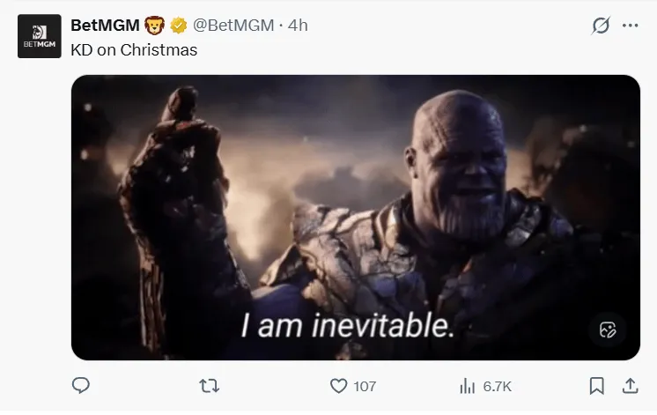The height and width of the screenshot is (415, 657).
Task: Bookmark this tweet
Action: [x=597, y=386]
